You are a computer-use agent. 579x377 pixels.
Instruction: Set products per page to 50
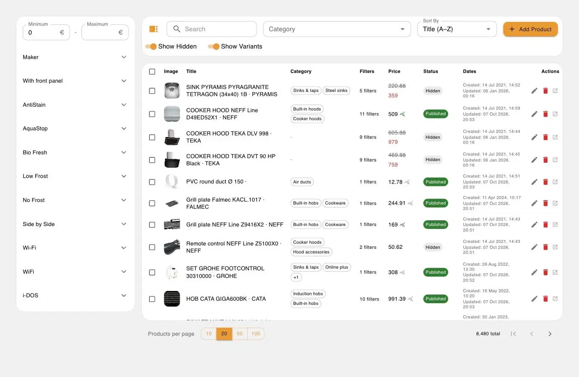tap(240, 334)
